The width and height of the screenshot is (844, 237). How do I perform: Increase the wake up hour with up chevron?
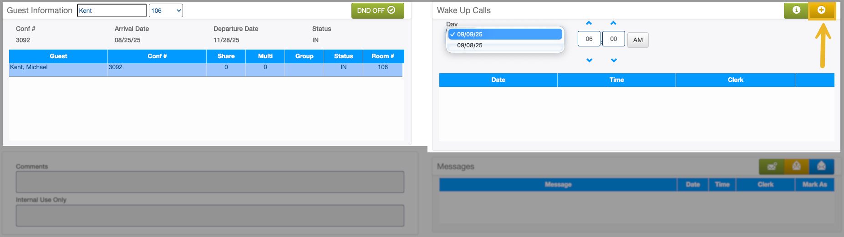589,23
